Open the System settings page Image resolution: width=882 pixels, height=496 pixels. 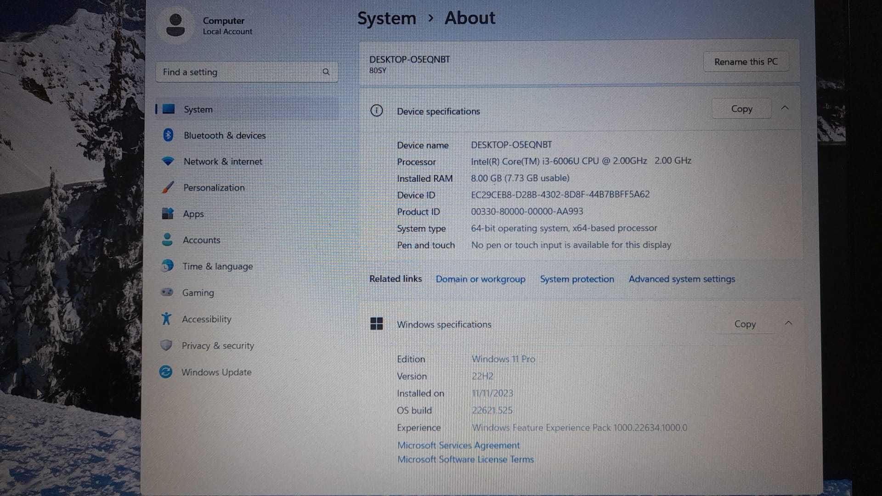pyautogui.click(x=247, y=109)
